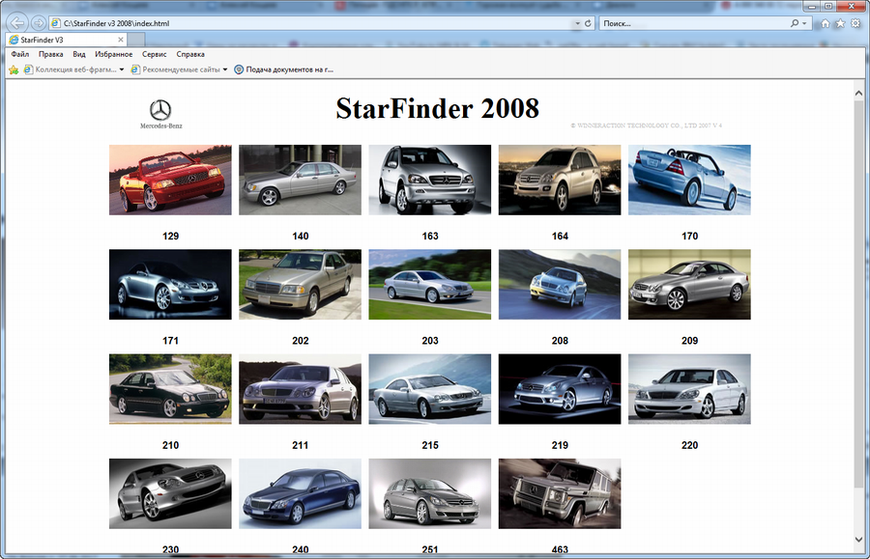Click the scrollbar up arrow
Viewport: 870px width, 559px height.
pyautogui.click(x=858, y=94)
